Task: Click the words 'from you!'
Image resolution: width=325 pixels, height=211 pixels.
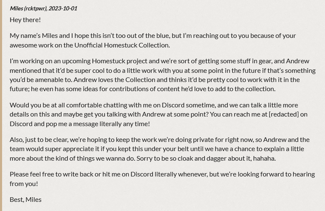Action: 24,184
